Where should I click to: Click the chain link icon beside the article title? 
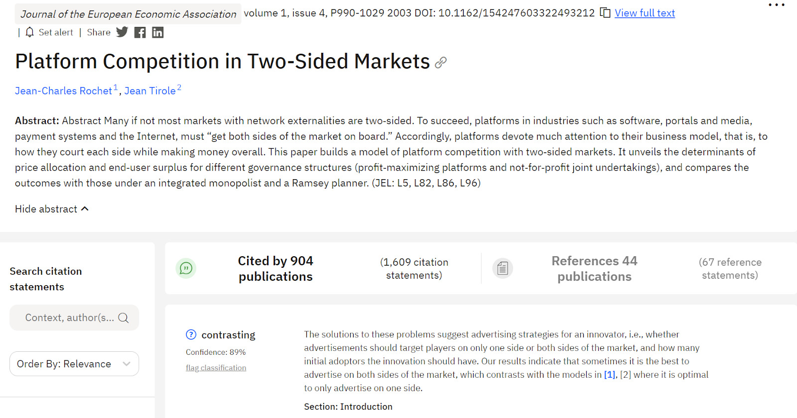[440, 63]
